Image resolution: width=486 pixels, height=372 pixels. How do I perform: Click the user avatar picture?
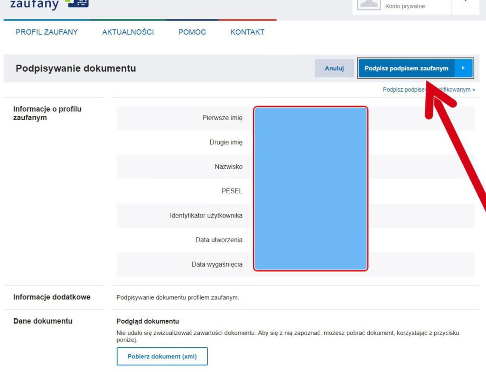pos(369,5)
